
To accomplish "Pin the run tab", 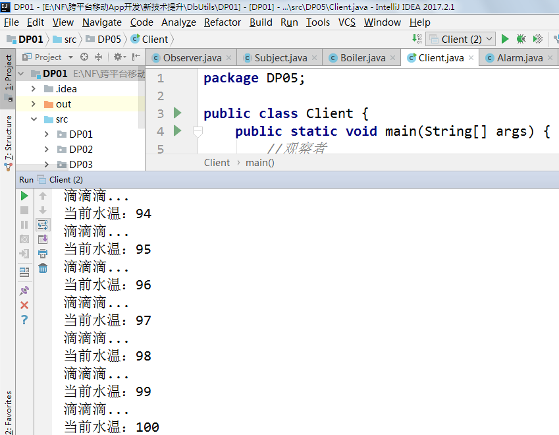I will click(x=24, y=291).
